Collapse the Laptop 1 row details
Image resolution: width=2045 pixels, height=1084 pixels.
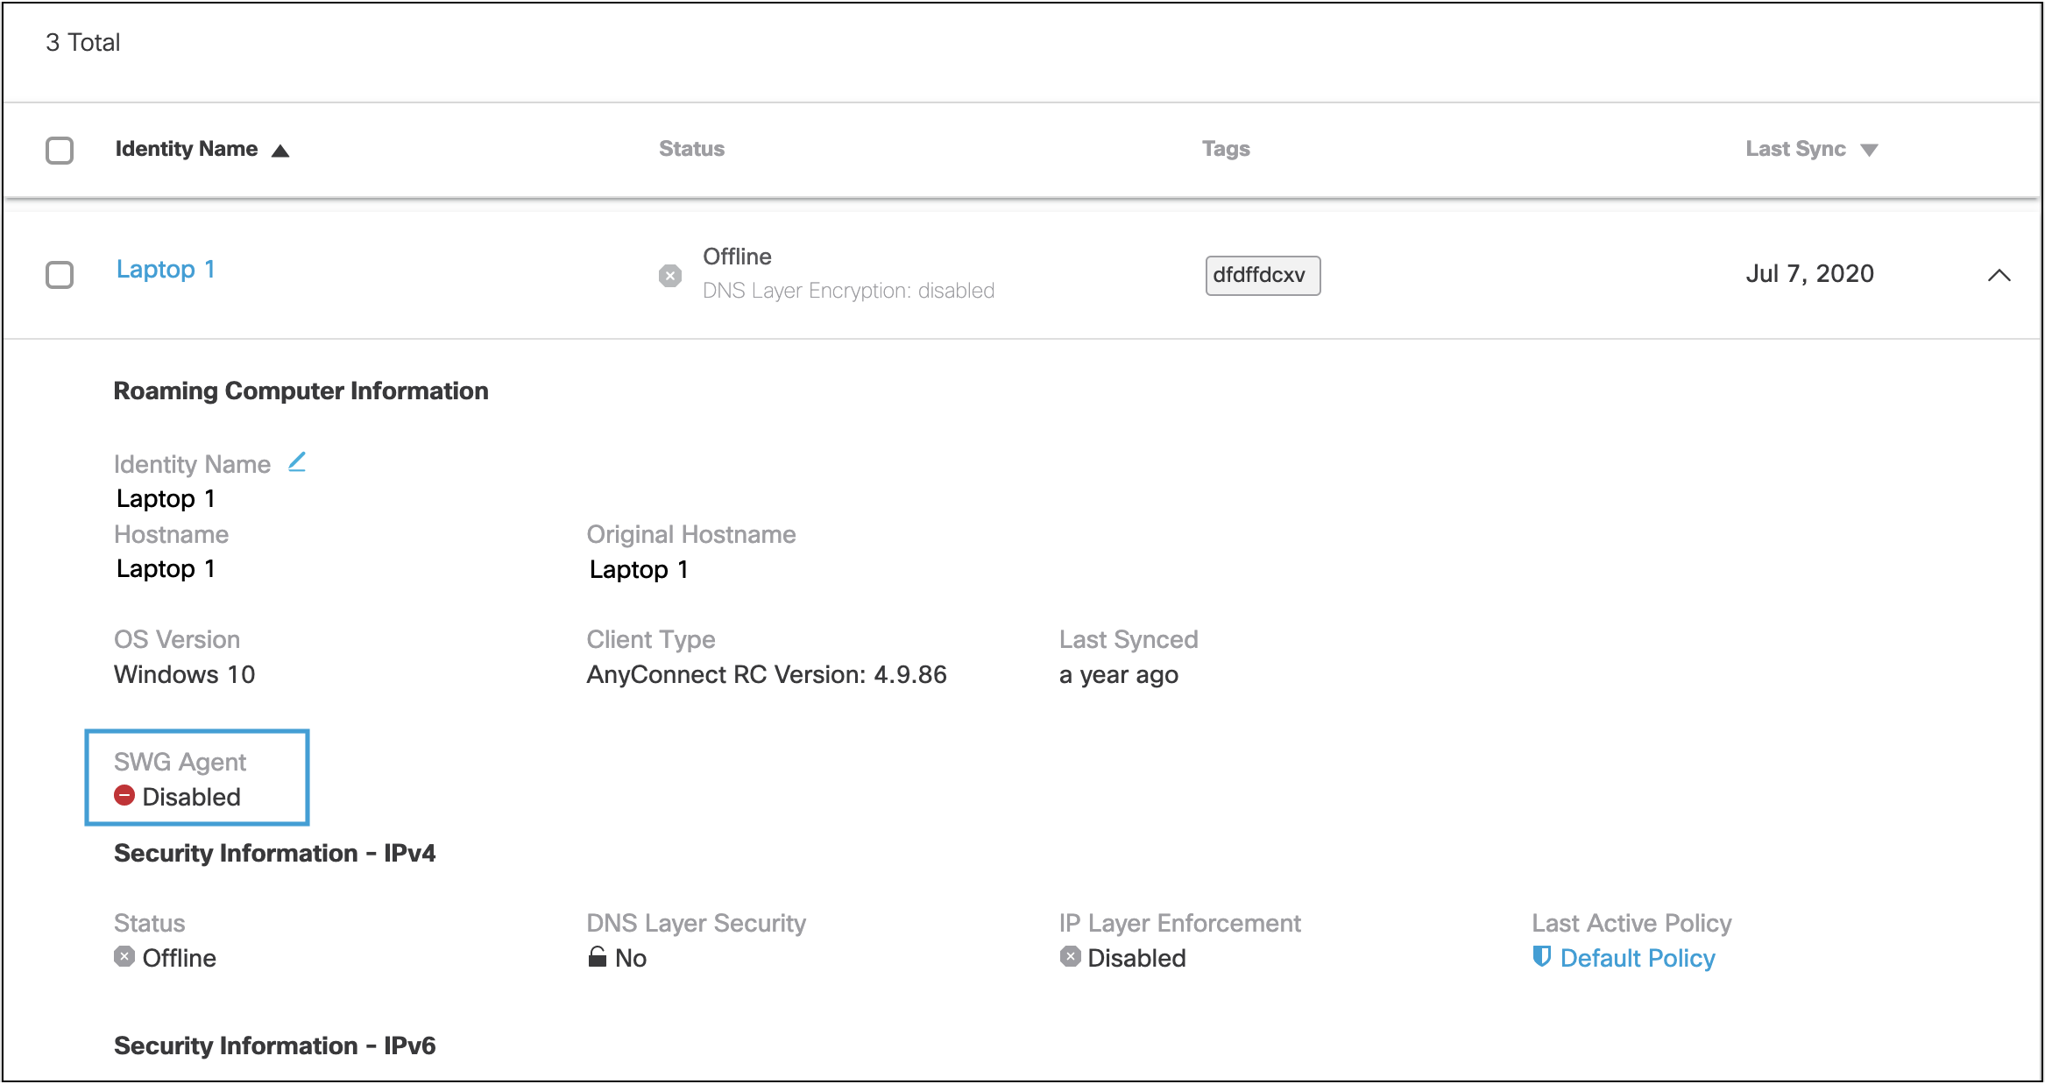tap(1999, 275)
